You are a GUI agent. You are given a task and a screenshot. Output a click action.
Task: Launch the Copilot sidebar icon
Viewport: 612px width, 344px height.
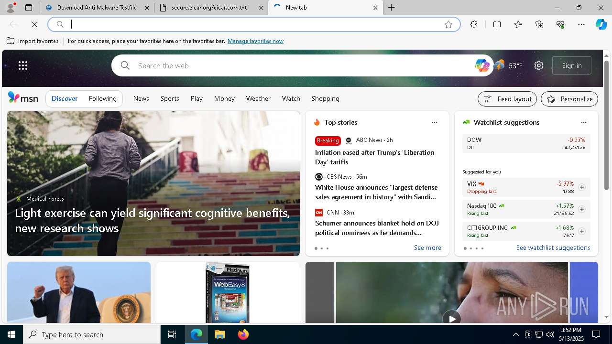click(601, 24)
